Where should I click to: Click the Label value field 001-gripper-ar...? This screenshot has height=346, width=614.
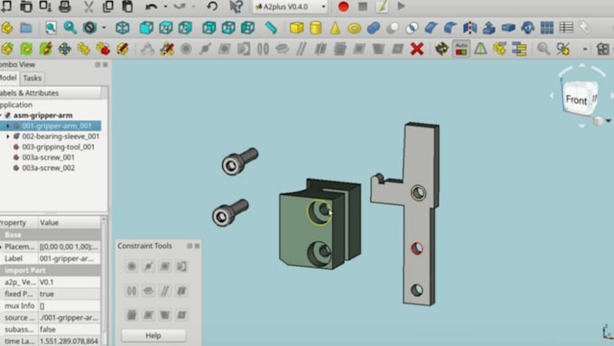click(x=69, y=258)
